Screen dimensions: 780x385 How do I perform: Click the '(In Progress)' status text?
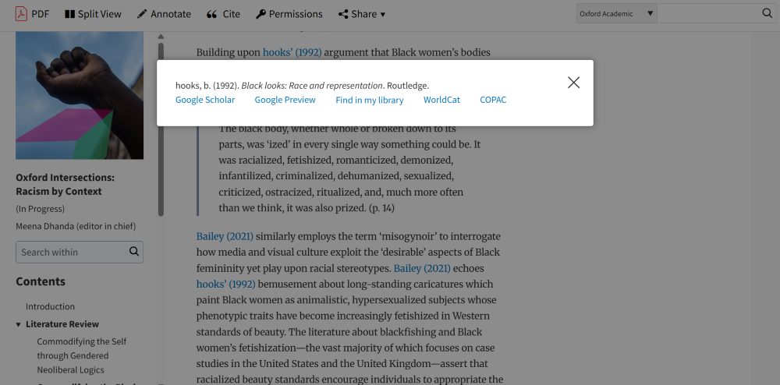tap(41, 209)
